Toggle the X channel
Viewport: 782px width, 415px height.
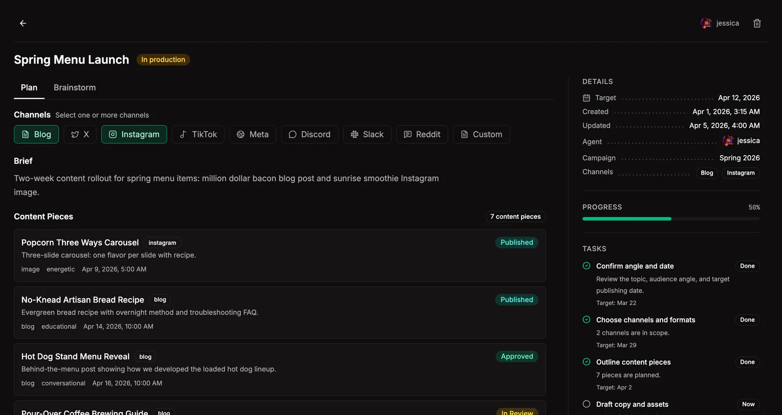pos(80,134)
